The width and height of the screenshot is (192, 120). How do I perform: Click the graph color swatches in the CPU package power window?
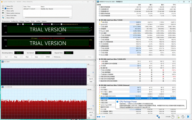pos(91,106)
